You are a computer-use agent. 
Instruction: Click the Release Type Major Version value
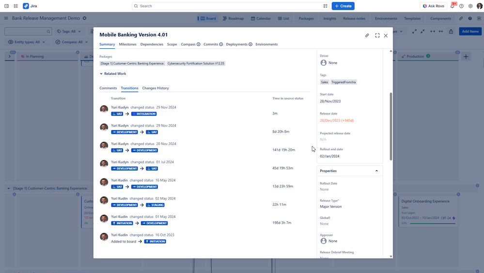click(x=330, y=206)
